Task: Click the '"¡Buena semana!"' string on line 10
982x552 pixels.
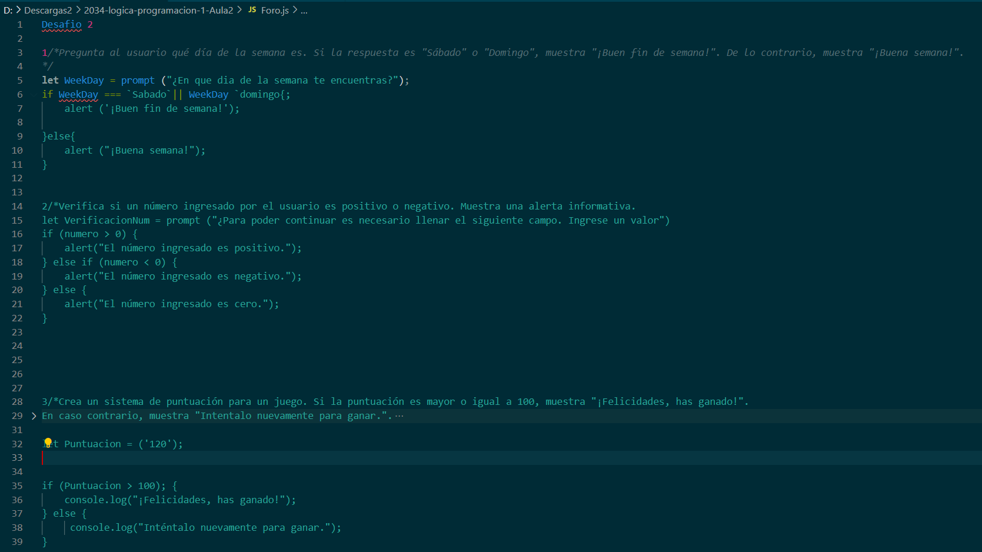Action: point(149,150)
